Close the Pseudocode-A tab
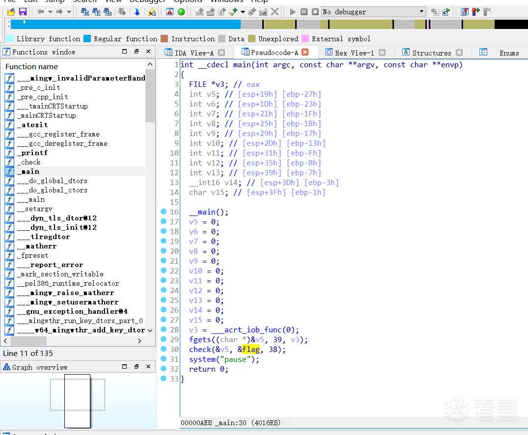528x435 pixels. 305,53
